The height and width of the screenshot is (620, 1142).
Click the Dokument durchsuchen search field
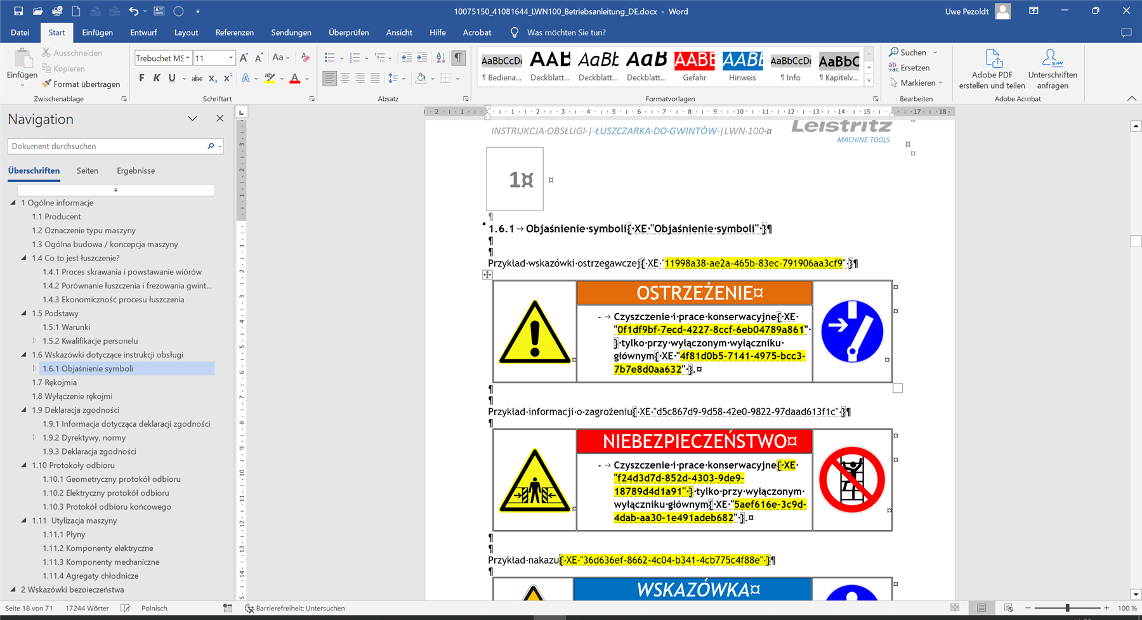pos(108,146)
